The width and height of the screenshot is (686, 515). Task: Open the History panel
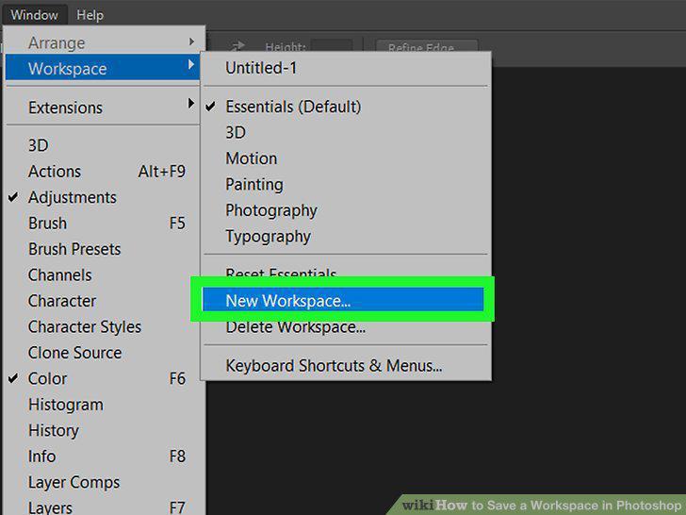pos(103,430)
